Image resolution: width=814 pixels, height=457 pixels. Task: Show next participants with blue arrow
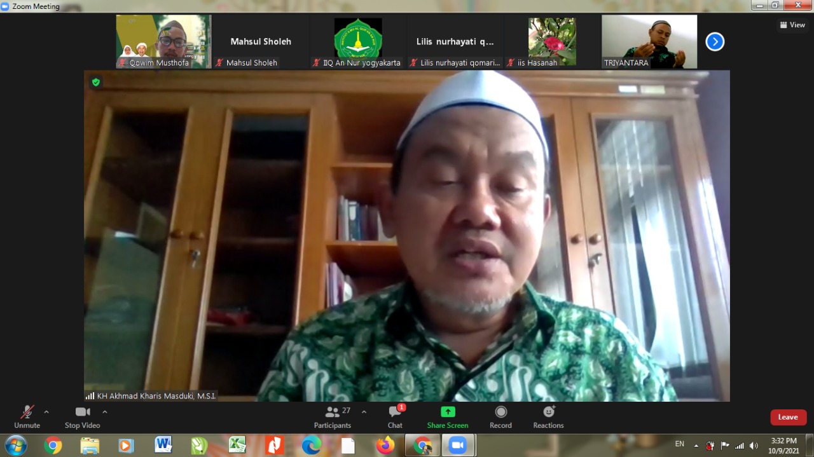coord(715,42)
